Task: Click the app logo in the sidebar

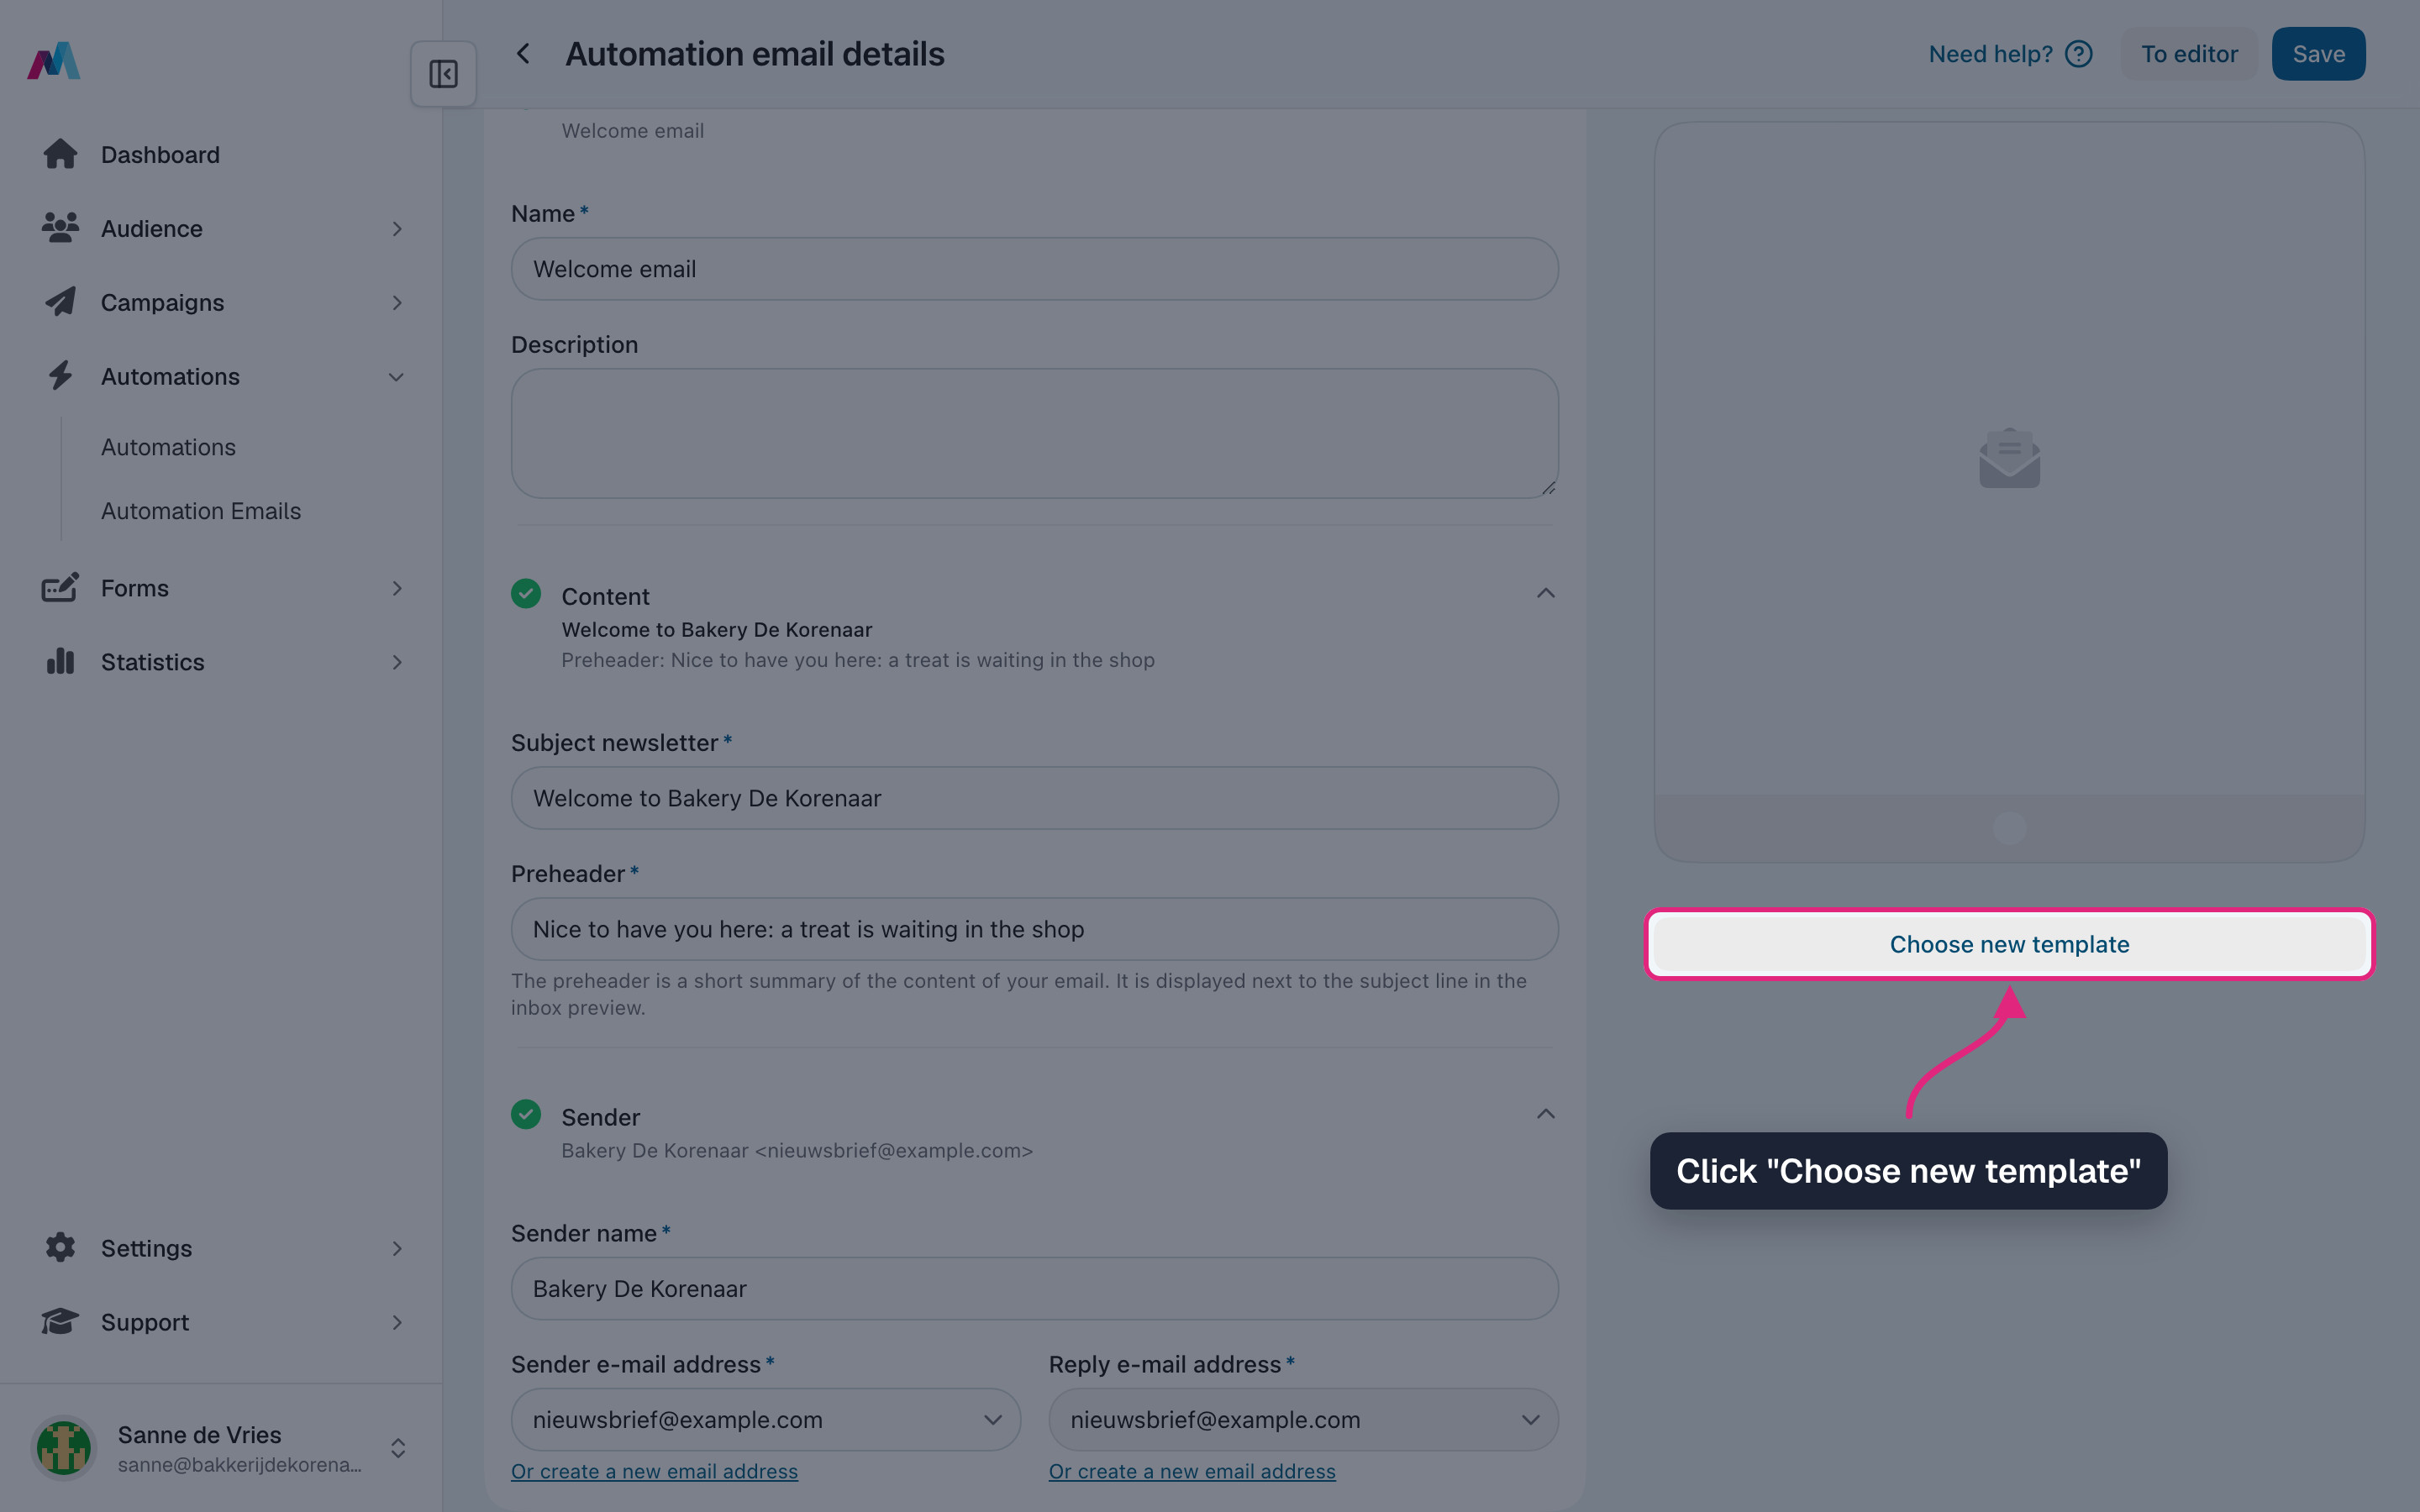Action: click(x=54, y=61)
